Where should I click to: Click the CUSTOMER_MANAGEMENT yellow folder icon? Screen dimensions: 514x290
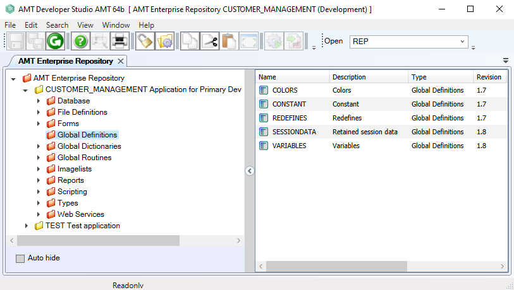coord(39,90)
